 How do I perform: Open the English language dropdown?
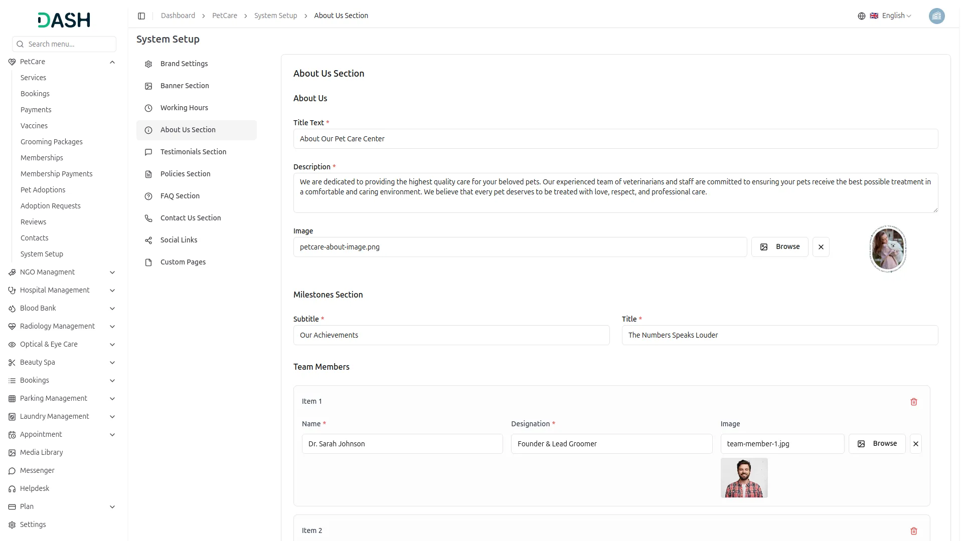pos(890,16)
